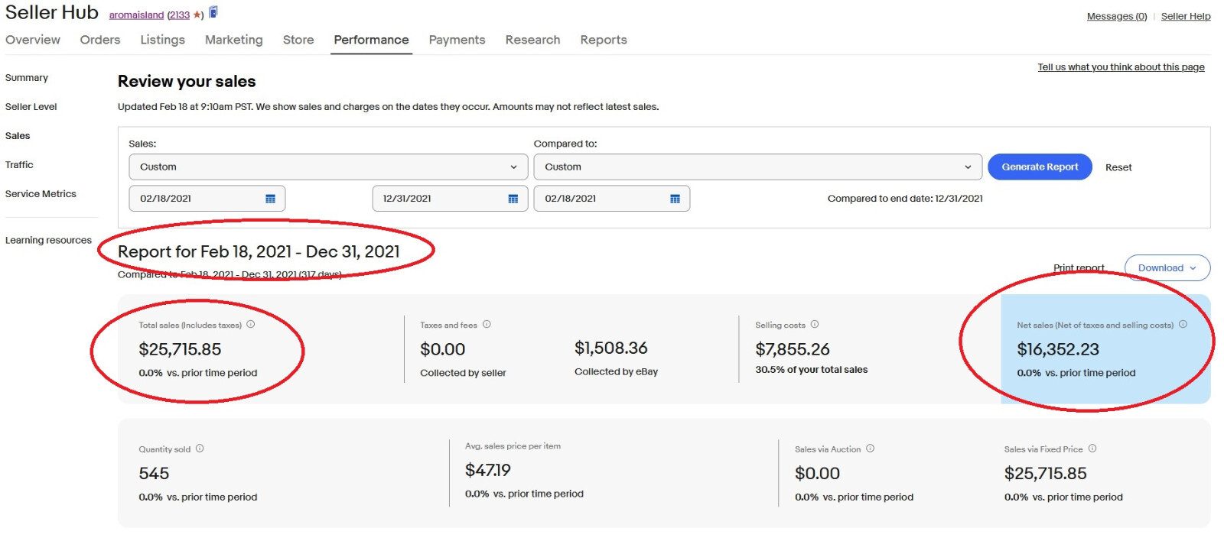
Task: Click the Quantity sold value 545
Action: pyautogui.click(x=154, y=474)
